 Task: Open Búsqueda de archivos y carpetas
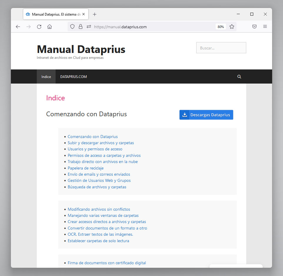[x=97, y=187]
